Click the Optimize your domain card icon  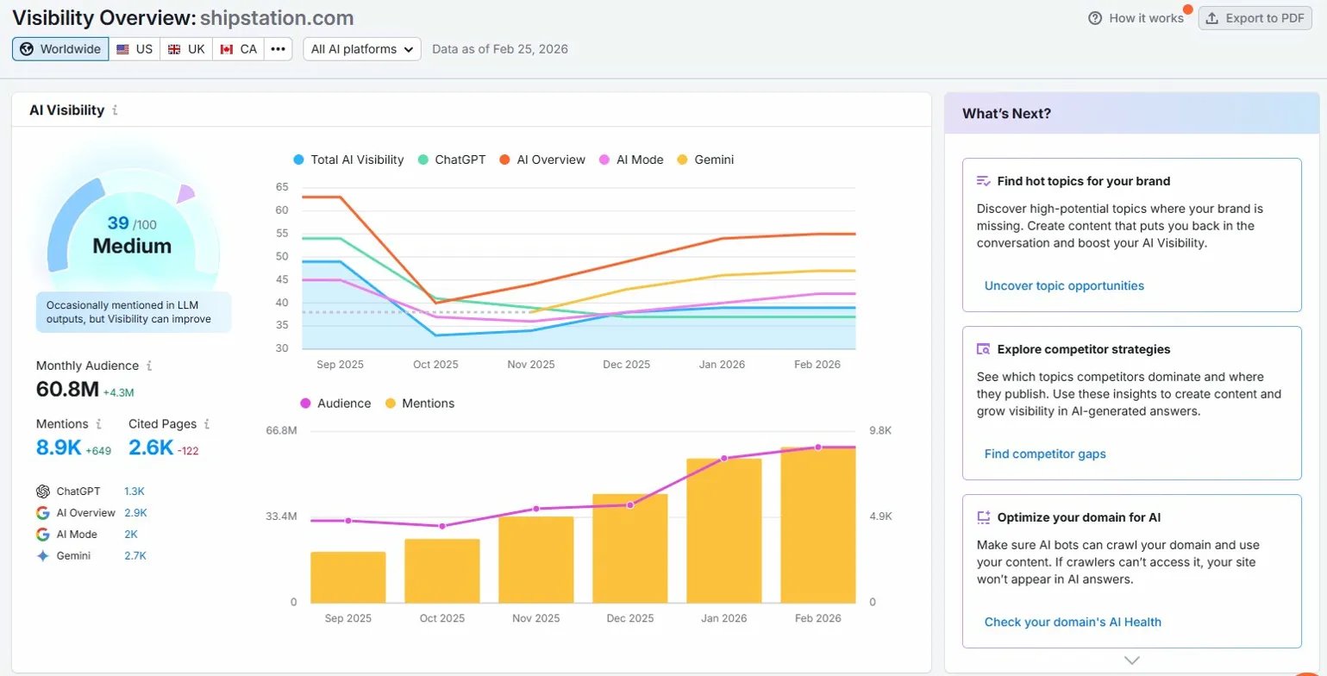[983, 517]
